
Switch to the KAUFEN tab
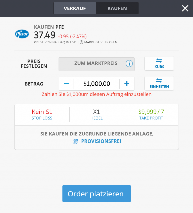tap(117, 8)
